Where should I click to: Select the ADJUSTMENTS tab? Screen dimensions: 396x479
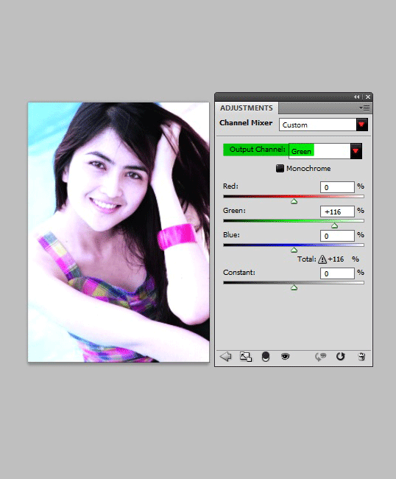click(246, 108)
